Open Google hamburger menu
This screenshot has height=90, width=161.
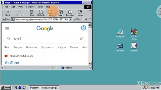(x=7, y=28)
